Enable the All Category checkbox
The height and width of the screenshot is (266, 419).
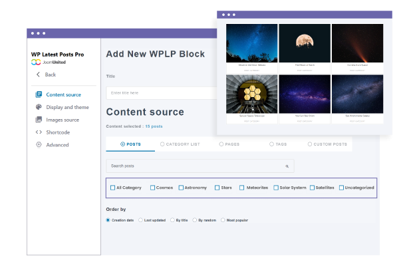click(x=113, y=188)
